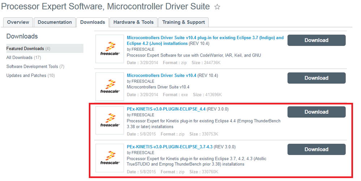Filter by Updates and Patches

coord(30,75)
